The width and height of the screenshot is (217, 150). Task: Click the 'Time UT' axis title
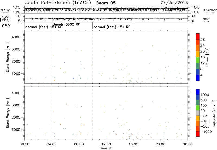click(x=106, y=148)
